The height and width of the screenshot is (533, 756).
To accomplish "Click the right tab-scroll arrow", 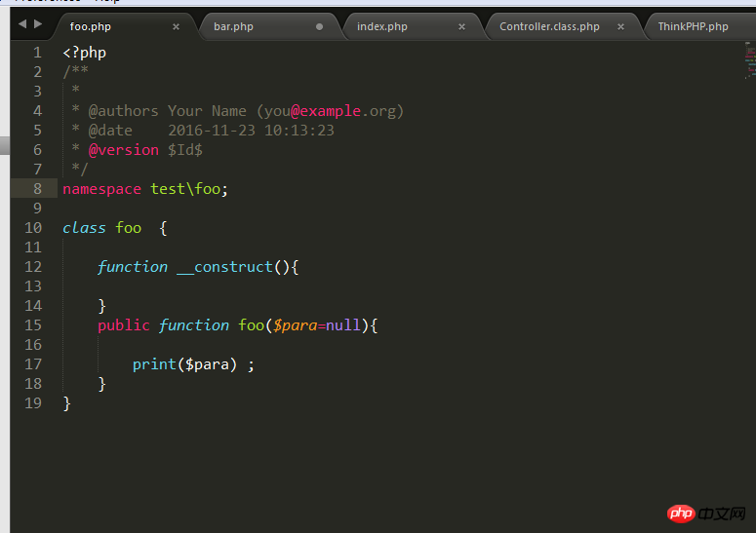I will (x=38, y=23).
